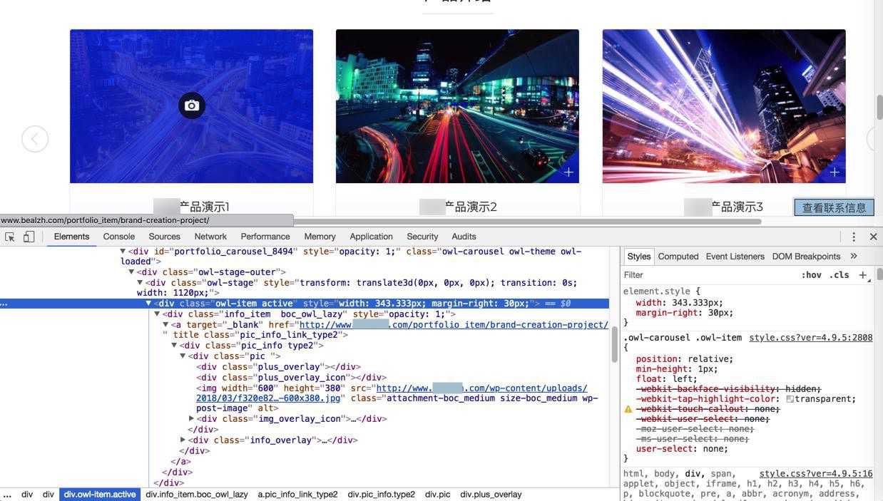The width and height of the screenshot is (883, 501).
Task: Select div.owl-item.active in breadcrumb
Action: [100, 495]
